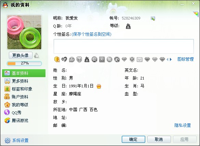Click the edit account icon beside 528246309
The image size is (200, 146).
click(x=153, y=19)
